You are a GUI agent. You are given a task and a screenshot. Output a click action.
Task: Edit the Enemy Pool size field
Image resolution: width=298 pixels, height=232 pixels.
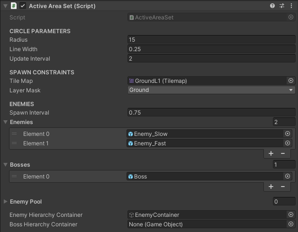pos(284,201)
